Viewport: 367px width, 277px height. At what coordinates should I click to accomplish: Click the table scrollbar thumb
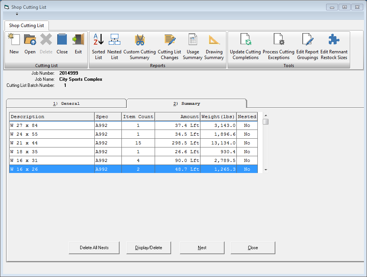click(266, 122)
